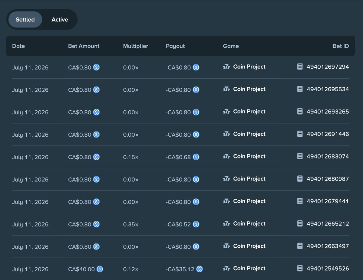This screenshot has height=280, width=363.
Task: Click payout coin in row 494012691446
Action: coord(196,135)
